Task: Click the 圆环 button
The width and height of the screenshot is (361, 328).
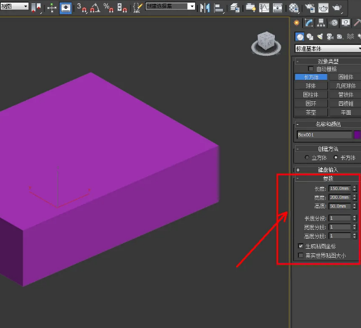Action: point(311,104)
